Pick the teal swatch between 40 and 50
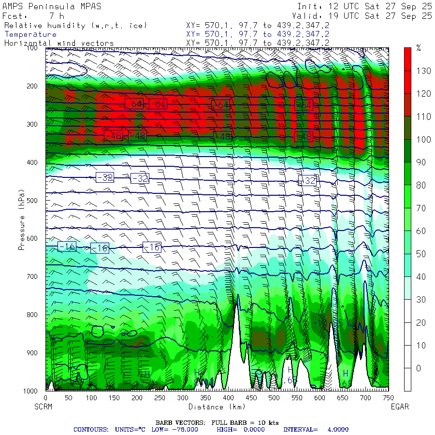The height and width of the screenshot is (435, 435). pyautogui.click(x=407, y=265)
